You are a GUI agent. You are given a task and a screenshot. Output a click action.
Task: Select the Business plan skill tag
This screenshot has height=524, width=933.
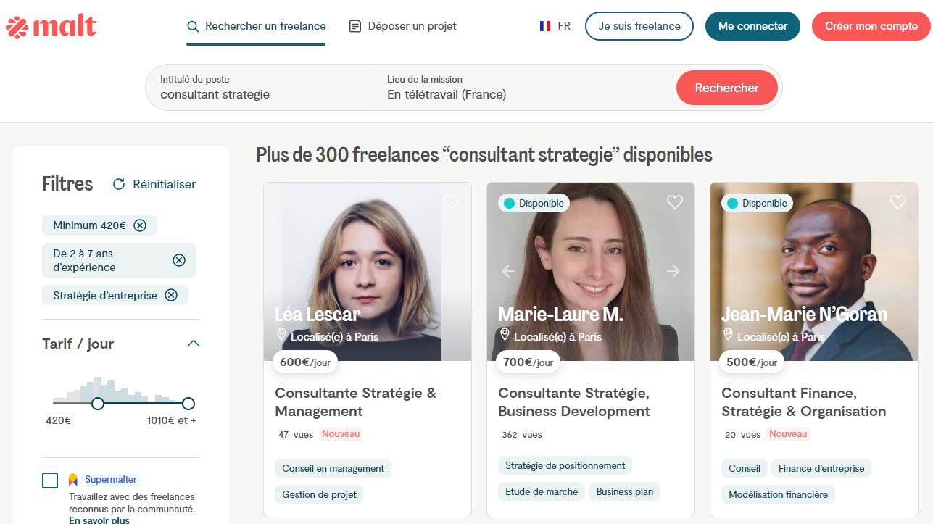pyautogui.click(x=624, y=491)
